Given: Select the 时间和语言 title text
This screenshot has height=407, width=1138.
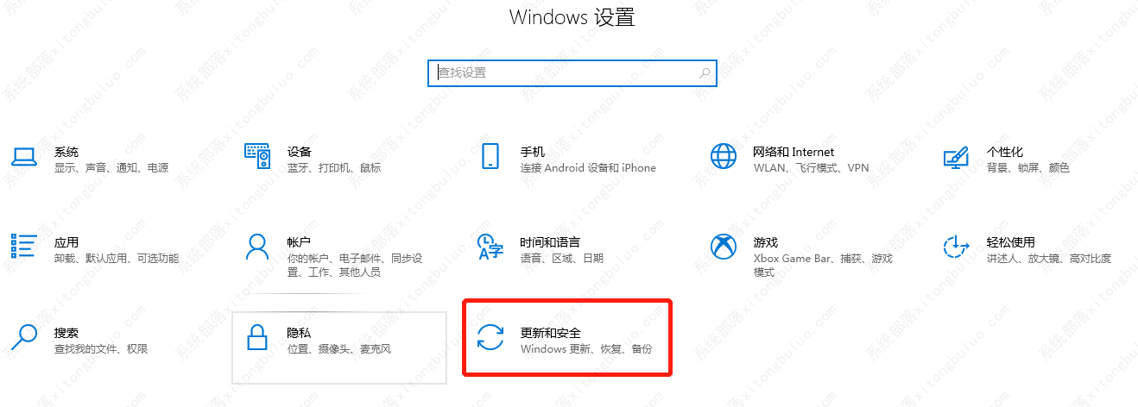Looking at the screenshot, I should click(x=550, y=242).
